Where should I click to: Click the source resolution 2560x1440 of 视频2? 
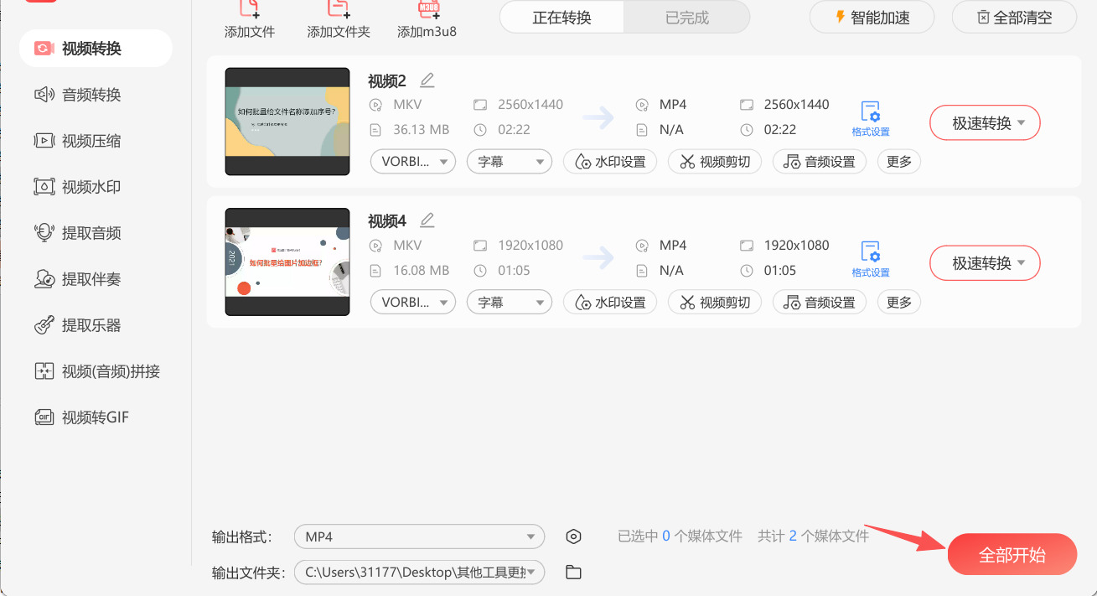click(x=530, y=105)
